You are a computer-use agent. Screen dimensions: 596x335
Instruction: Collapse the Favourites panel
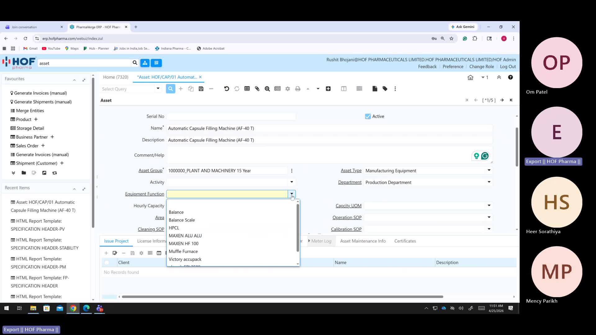74,80
